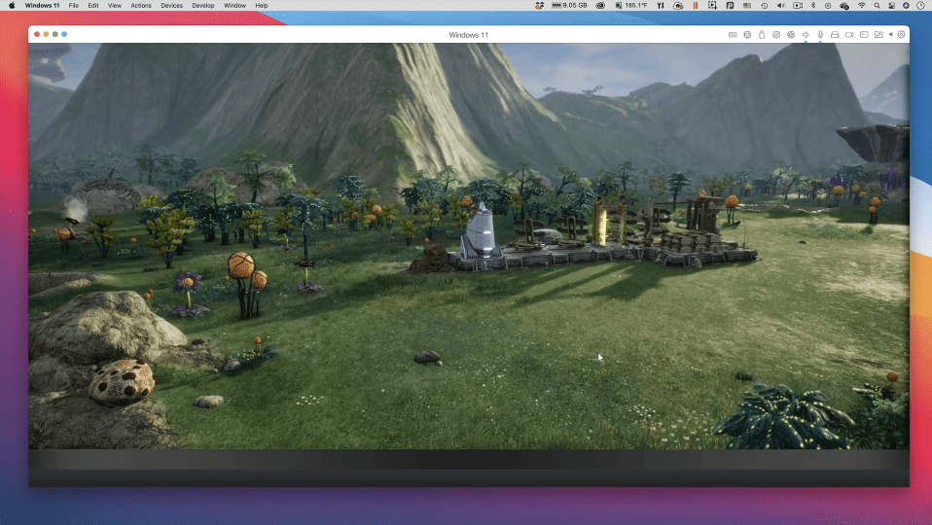This screenshot has height=525, width=932.
Task: Click the USB device icon in the VM toolbar
Action: (762, 35)
